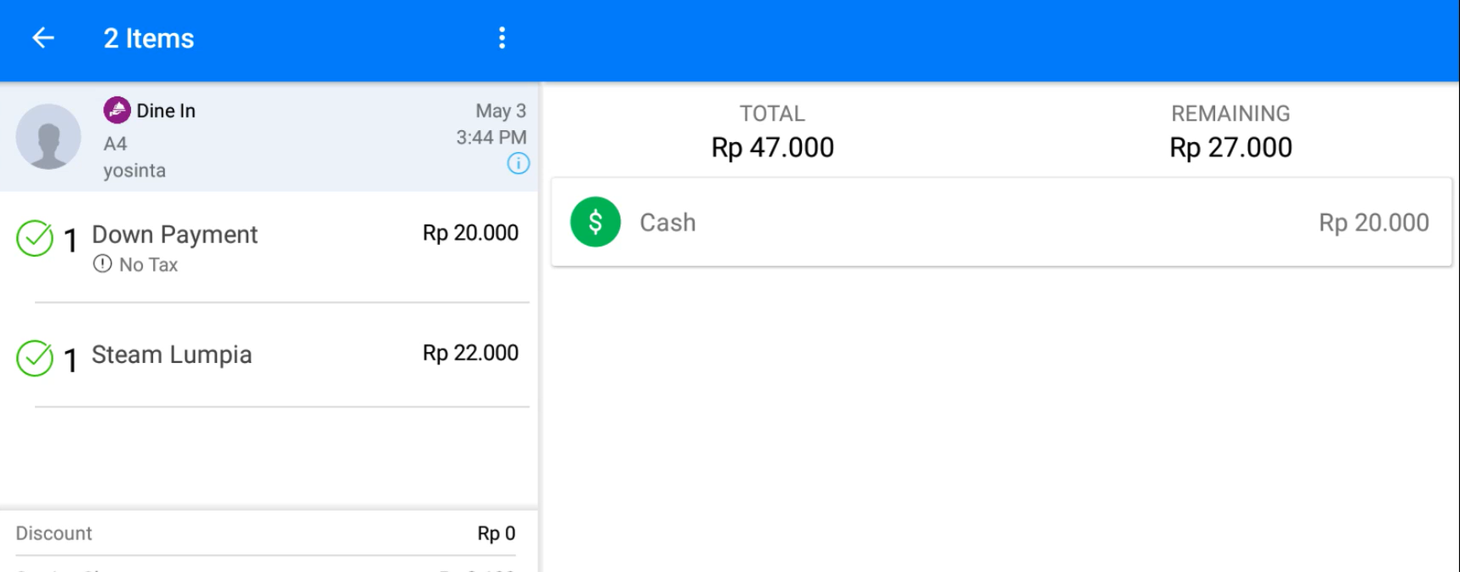Toggle the Down Payment checkmark
1460x572 pixels.
click(x=35, y=238)
